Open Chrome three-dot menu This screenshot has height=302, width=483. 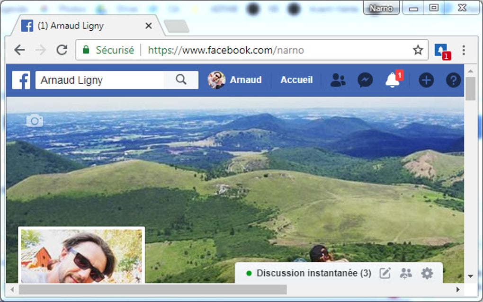(x=463, y=50)
